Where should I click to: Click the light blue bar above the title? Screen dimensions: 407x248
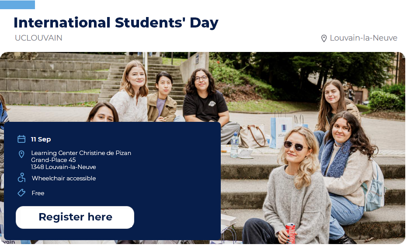[x=17, y=5]
